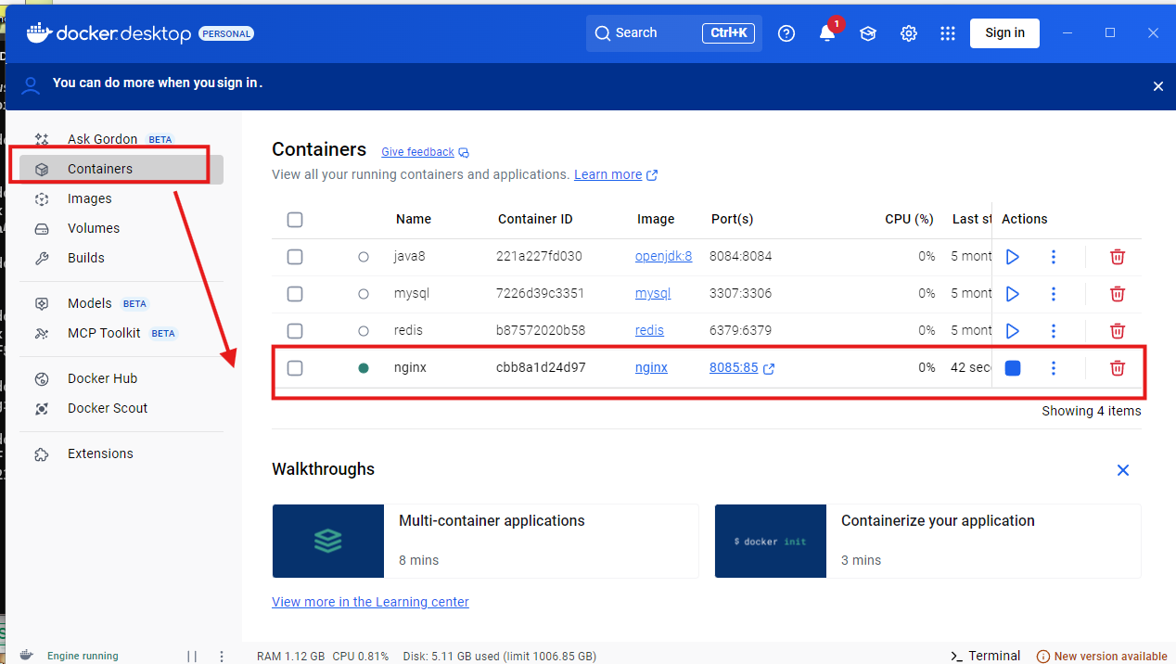Viewport: 1176px width, 664px height.
Task: Open nginx port 8085:85 link
Action: coord(742,368)
